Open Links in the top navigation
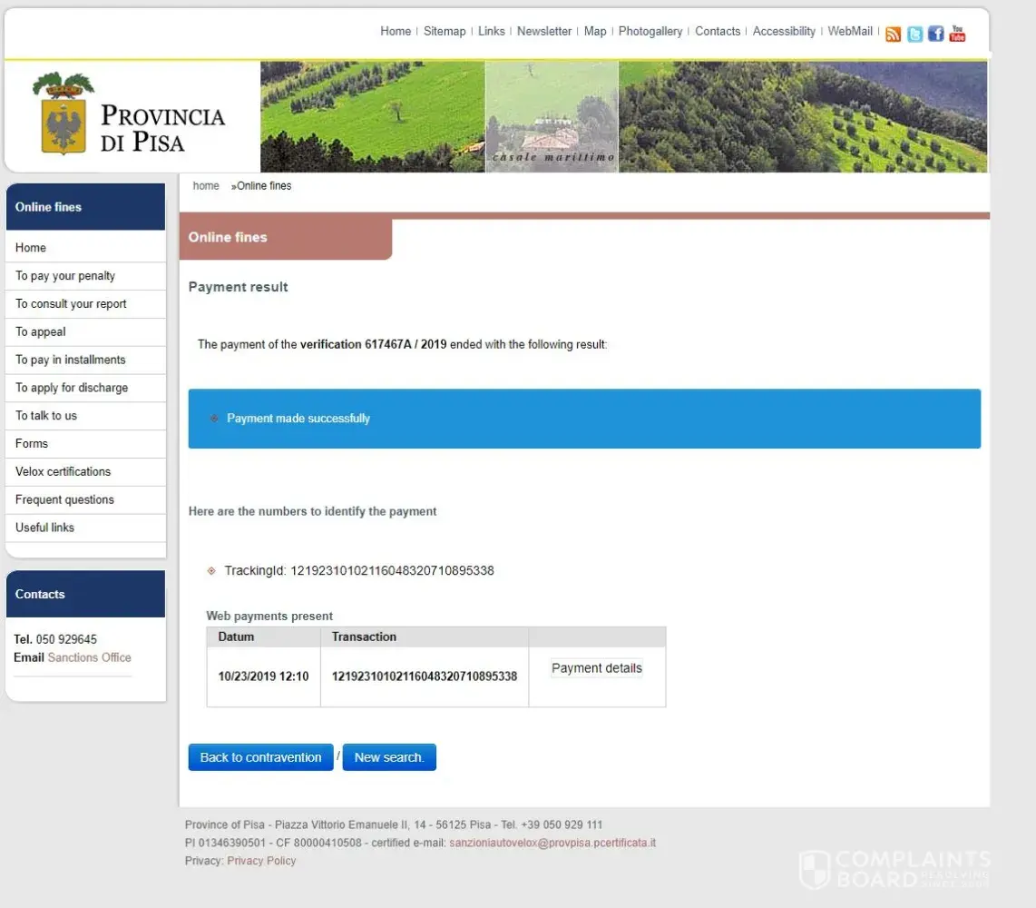 point(491,31)
